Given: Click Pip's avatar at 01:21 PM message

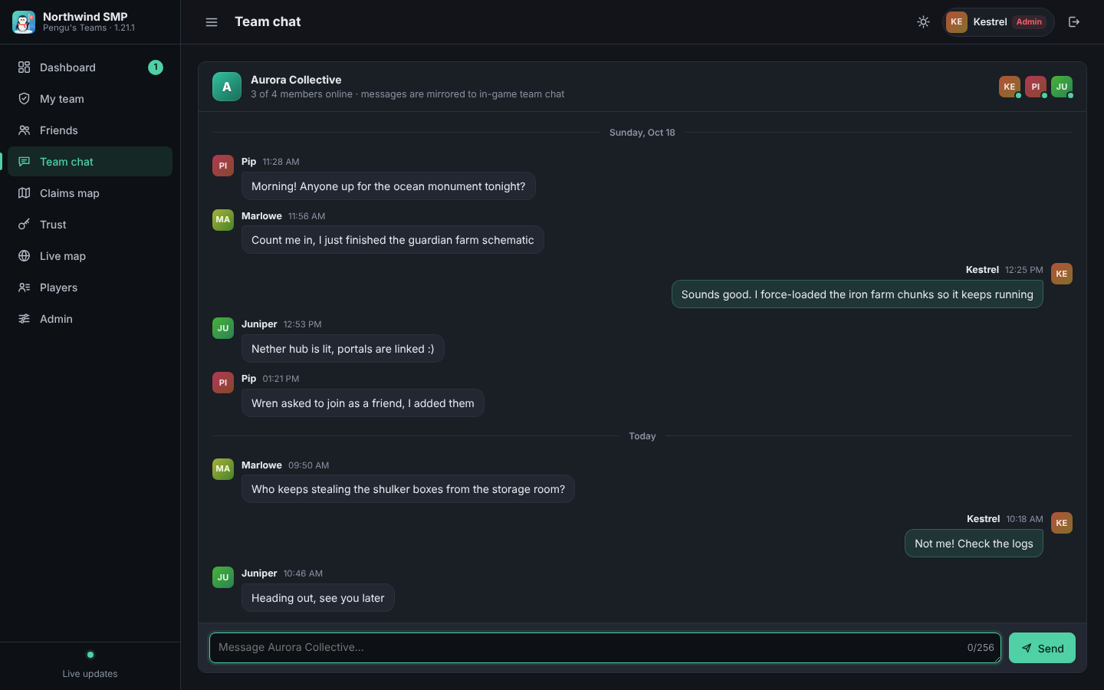Looking at the screenshot, I should click(x=223, y=383).
